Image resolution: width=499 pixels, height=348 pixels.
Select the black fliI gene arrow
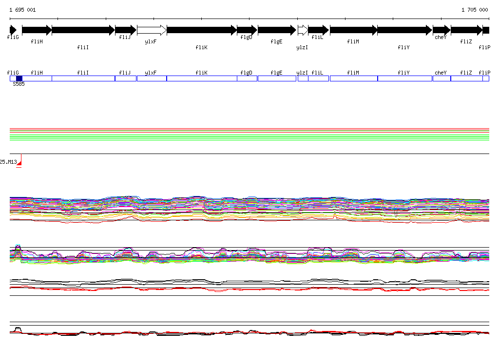pyautogui.click(x=83, y=30)
